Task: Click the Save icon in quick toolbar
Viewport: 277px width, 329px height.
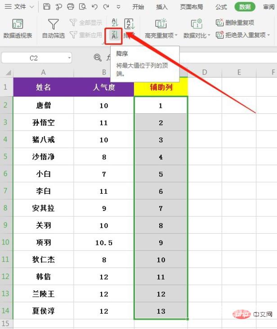Action: pos(47,7)
